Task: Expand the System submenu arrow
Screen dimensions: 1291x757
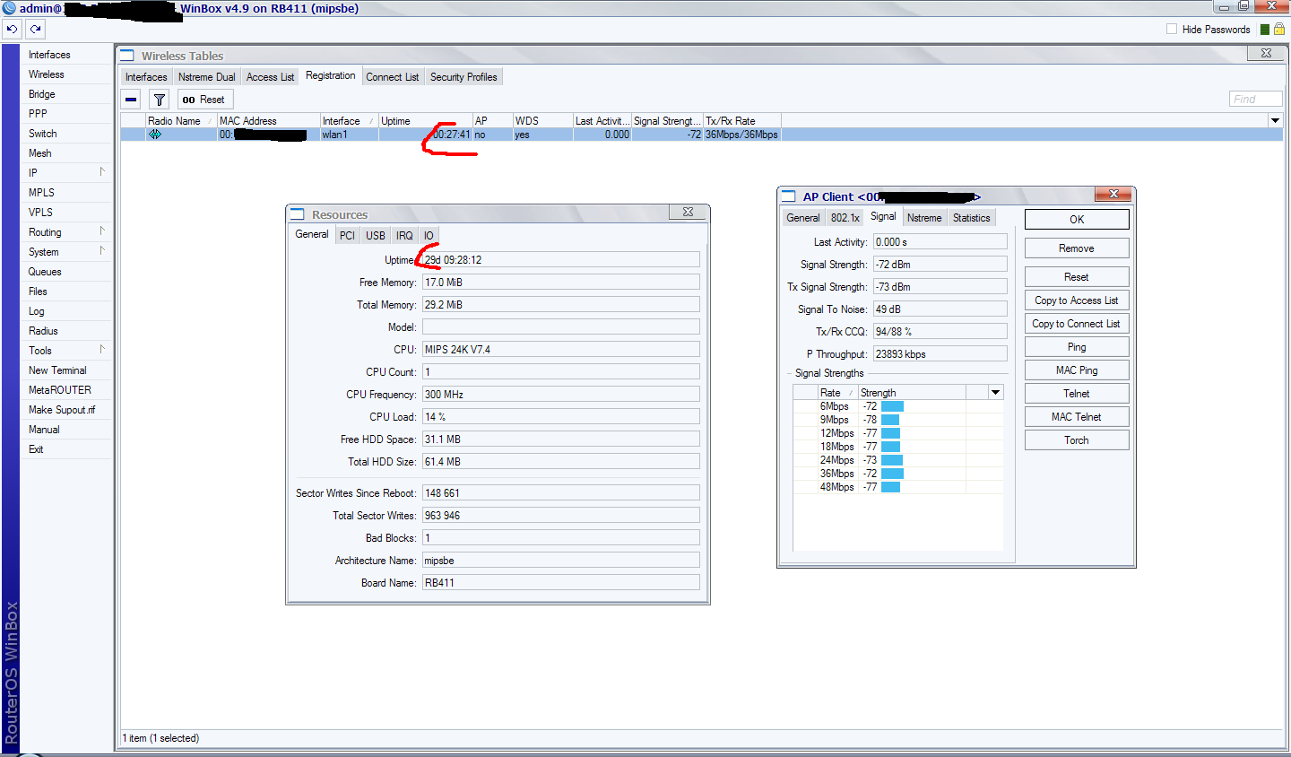Action: [x=102, y=251]
